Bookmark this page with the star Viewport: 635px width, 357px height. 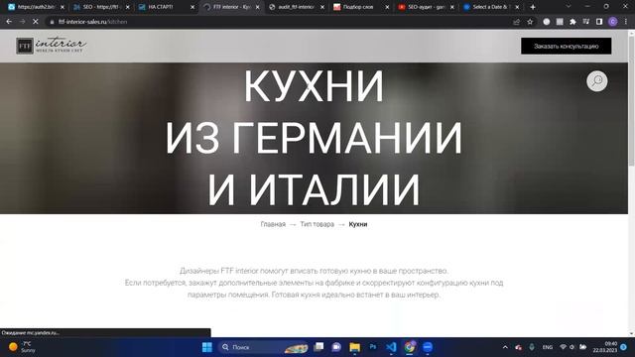coord(530,22)
